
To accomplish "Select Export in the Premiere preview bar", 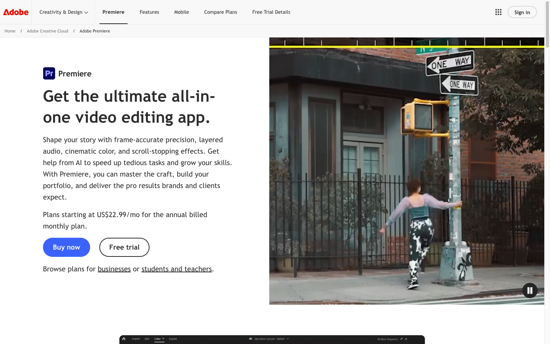I will [173, 339].
